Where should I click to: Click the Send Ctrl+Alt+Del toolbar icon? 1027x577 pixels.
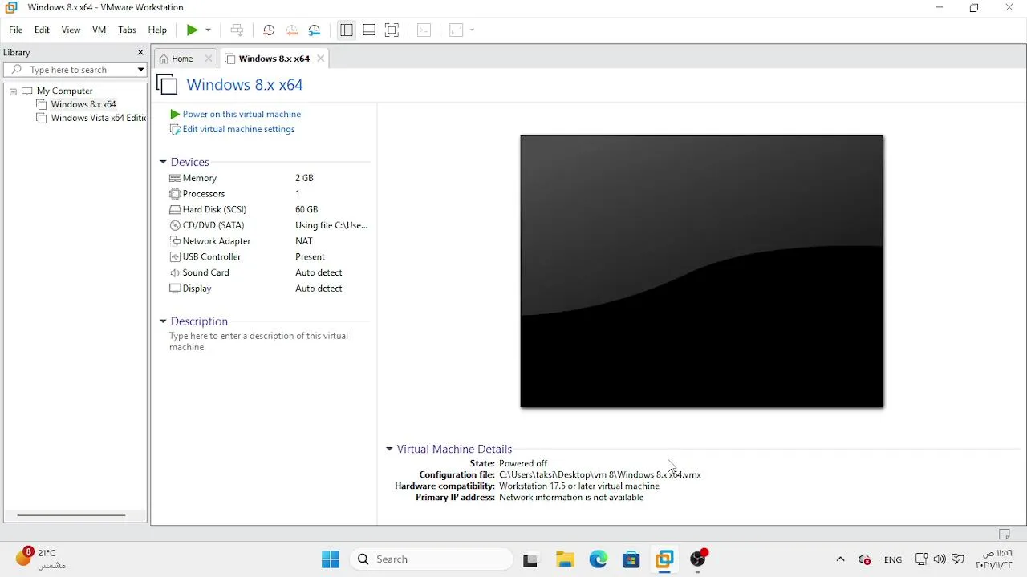click(237, 30)
